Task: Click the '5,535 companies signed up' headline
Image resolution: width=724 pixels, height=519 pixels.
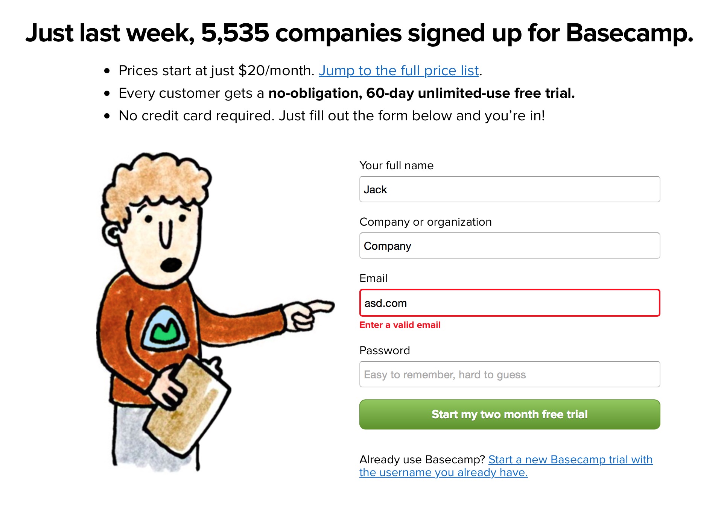Action: point(359,33)
